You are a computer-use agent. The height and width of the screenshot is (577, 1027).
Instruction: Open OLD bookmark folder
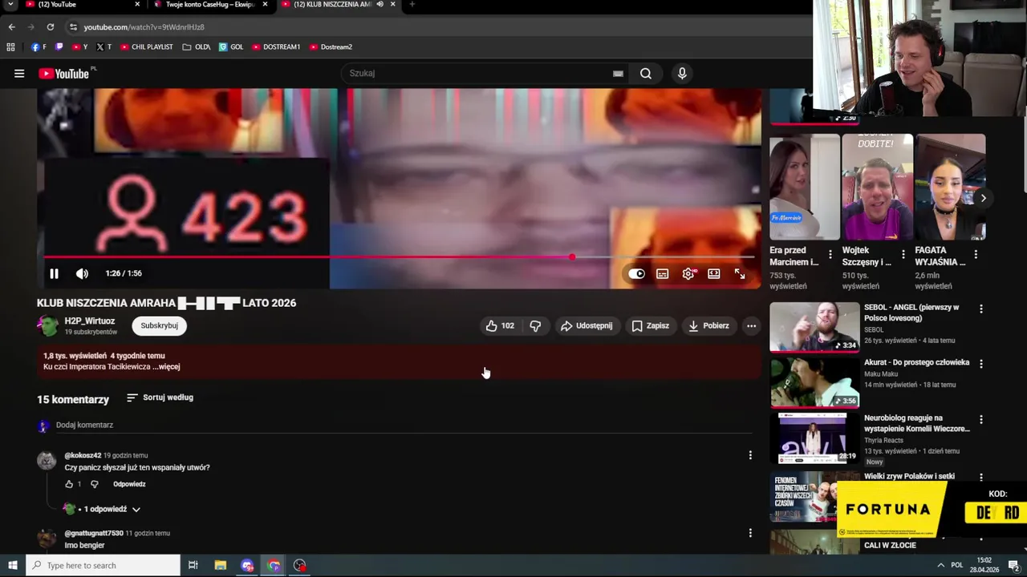click(197, 47)
